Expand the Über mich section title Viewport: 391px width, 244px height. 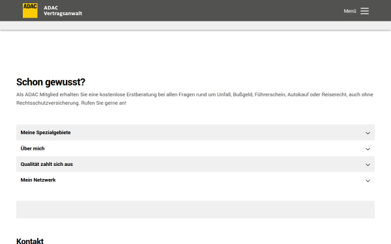33,148
